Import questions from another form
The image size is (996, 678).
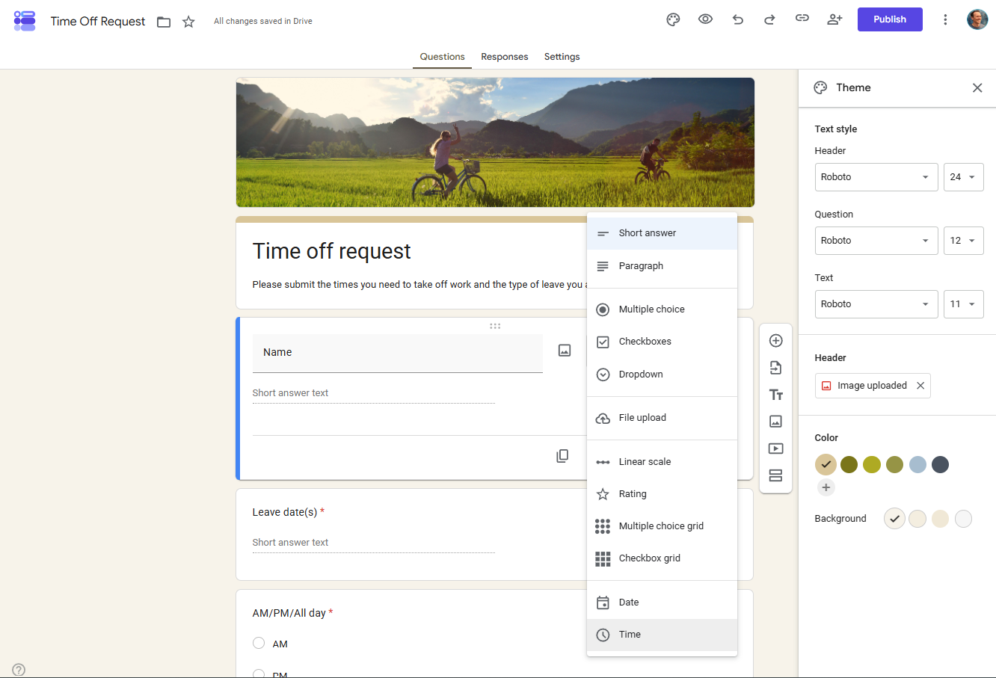[x=776, y=368]
